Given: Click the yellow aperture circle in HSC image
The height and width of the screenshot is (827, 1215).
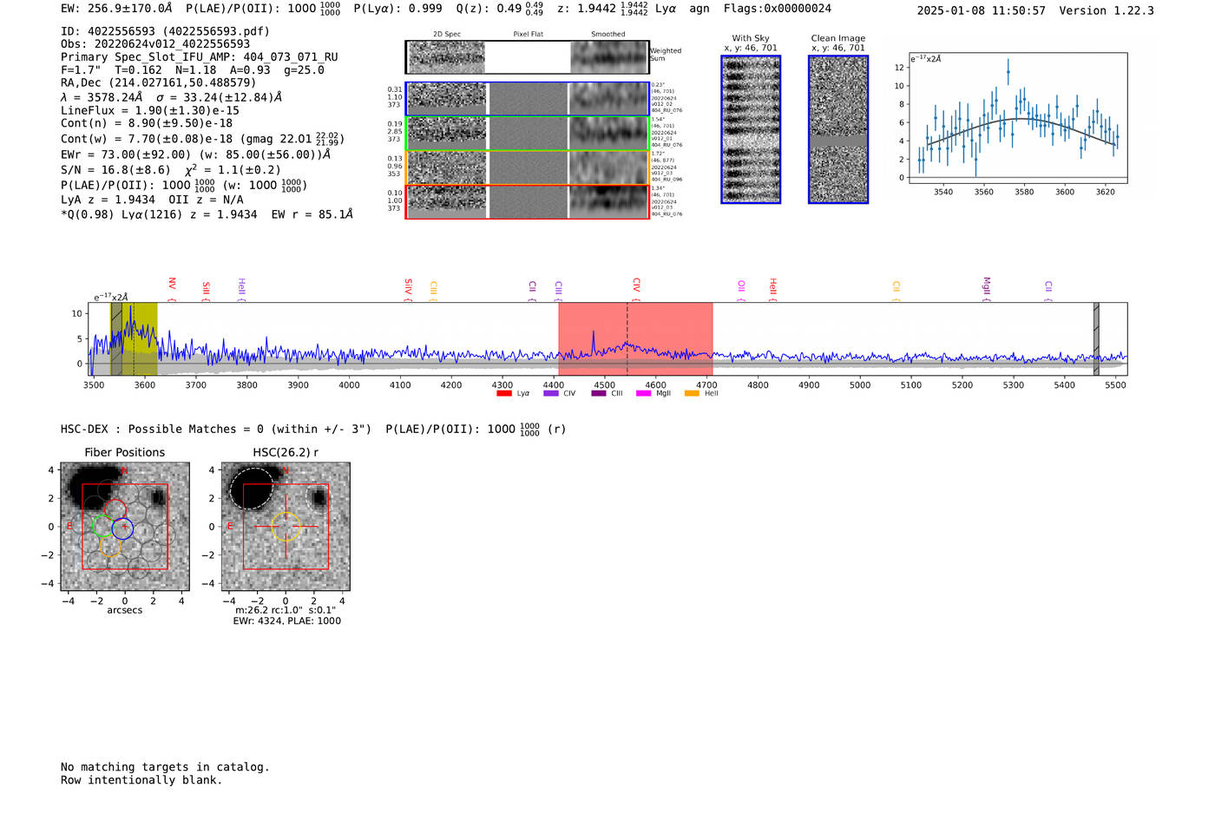Looking at the screenshot, I should pos(286,527).
